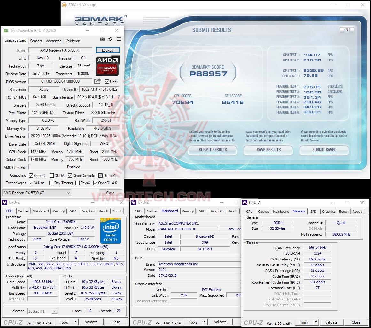Click the Close button in GPU-Z
The width and height of the screenshot is (371, 328).
[x=111, y=193]
